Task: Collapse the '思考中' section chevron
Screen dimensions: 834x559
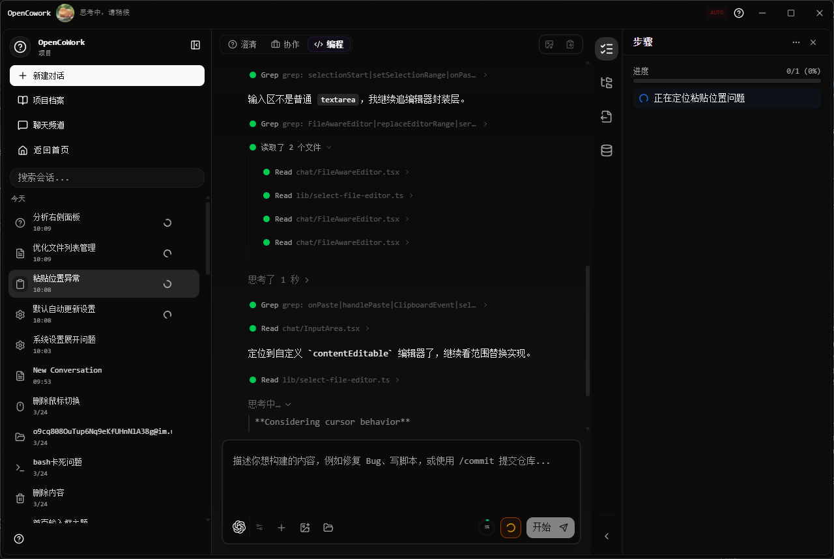Action: click(x=288, y=404)
